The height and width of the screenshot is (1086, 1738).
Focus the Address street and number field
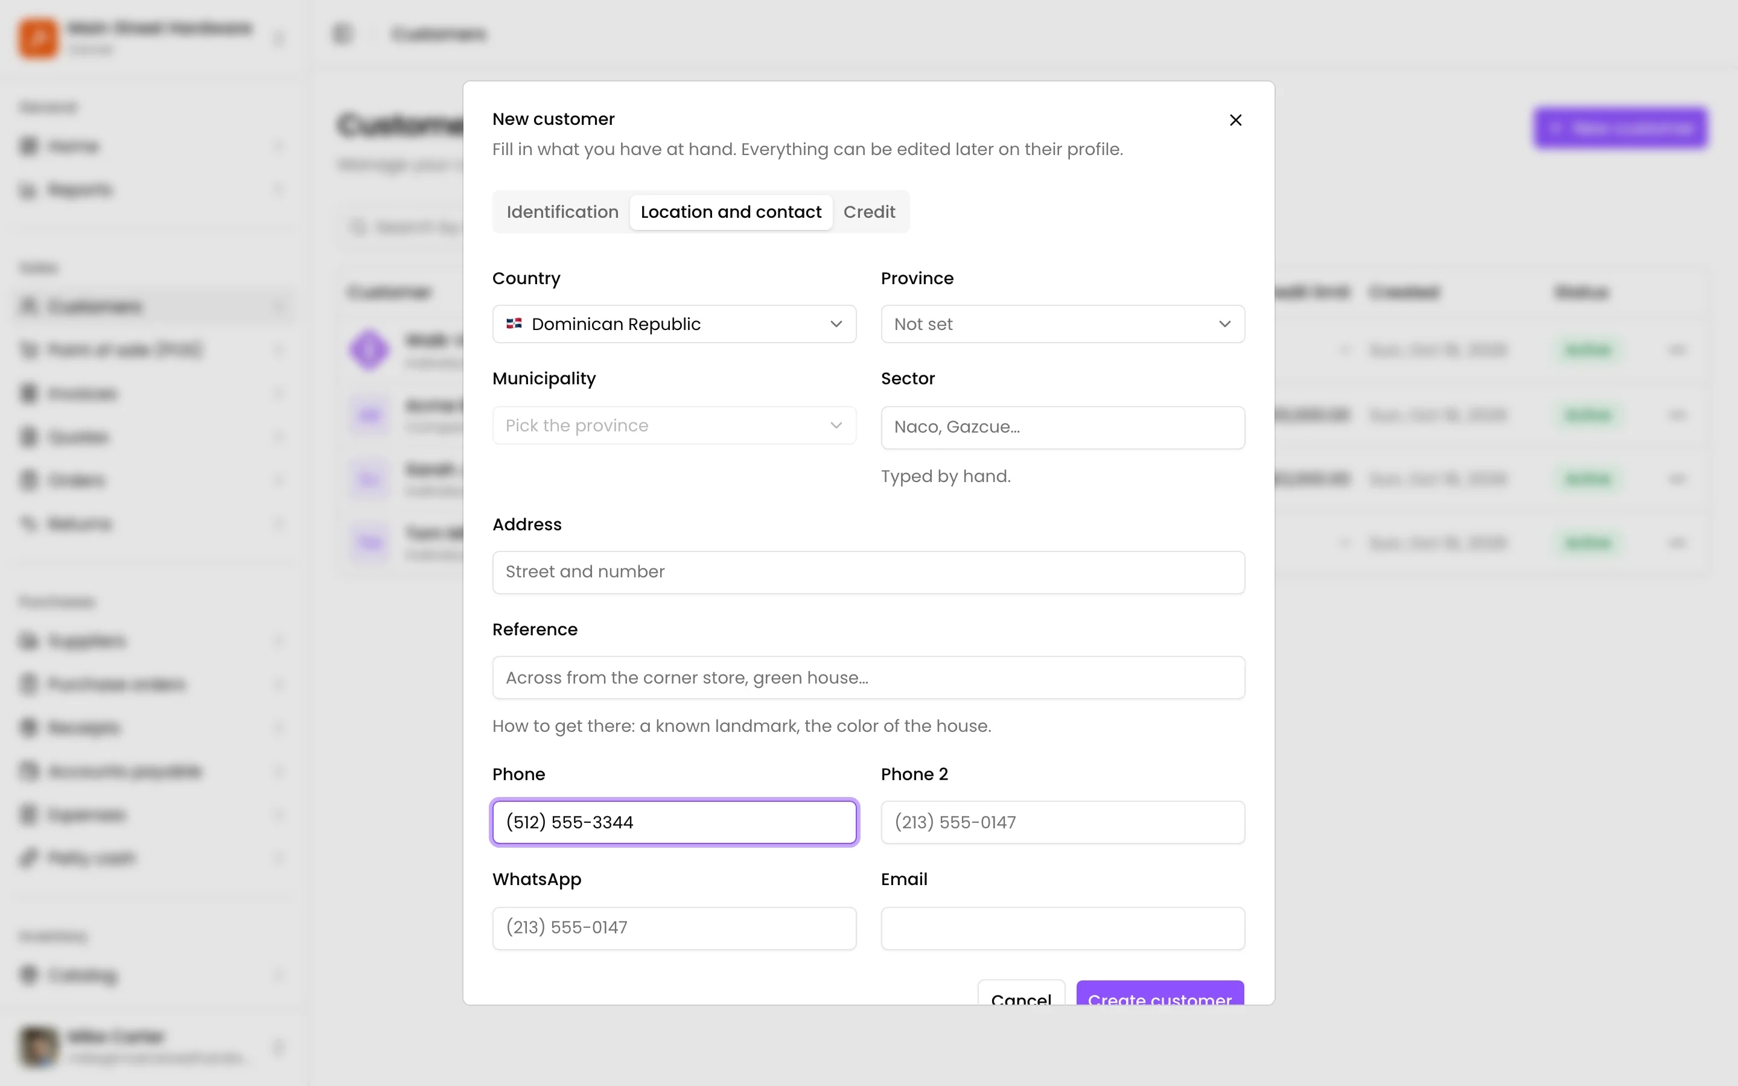tap(868, 572)
